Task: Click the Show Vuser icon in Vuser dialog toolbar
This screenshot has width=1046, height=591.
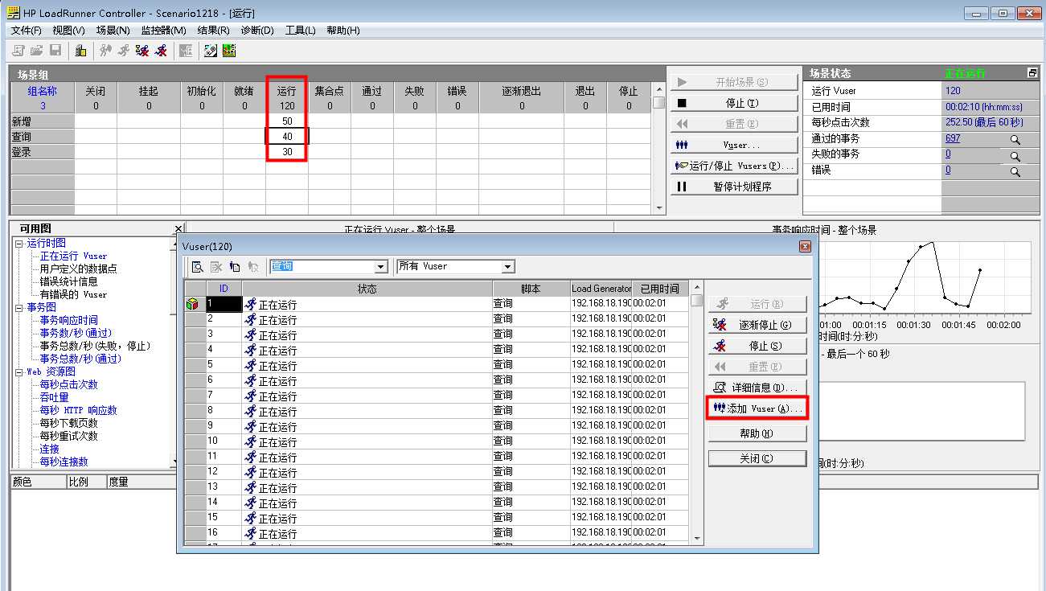Action: point(235,267)
